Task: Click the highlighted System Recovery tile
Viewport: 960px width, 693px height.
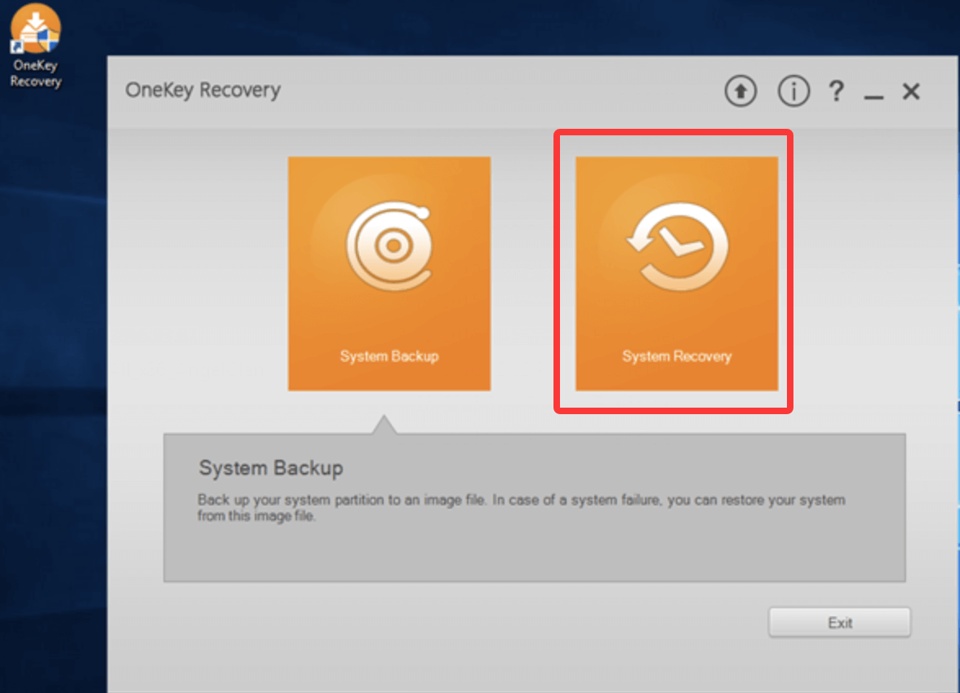Action: click(674, 273)
